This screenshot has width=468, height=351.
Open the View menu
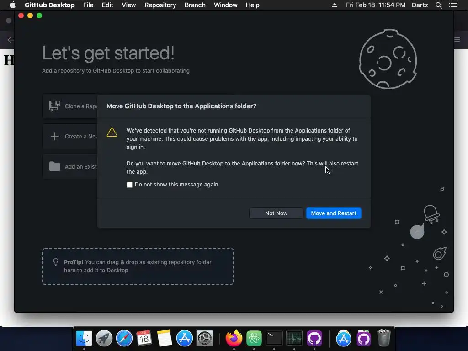(128, 5)
